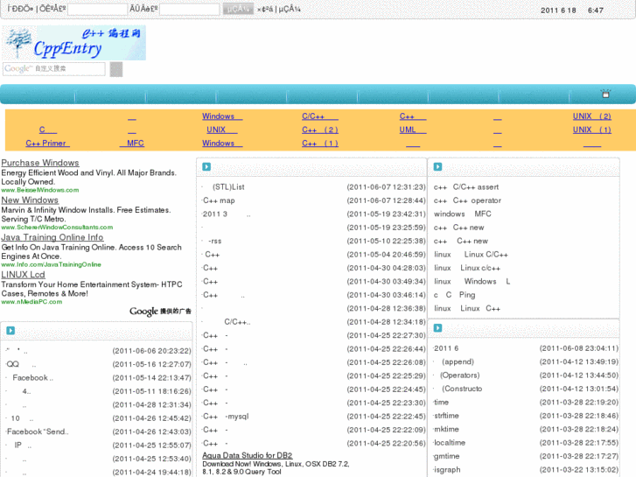Open the UML category link
The width and height of the screenshot is (636, 477).
coord(413,130)
